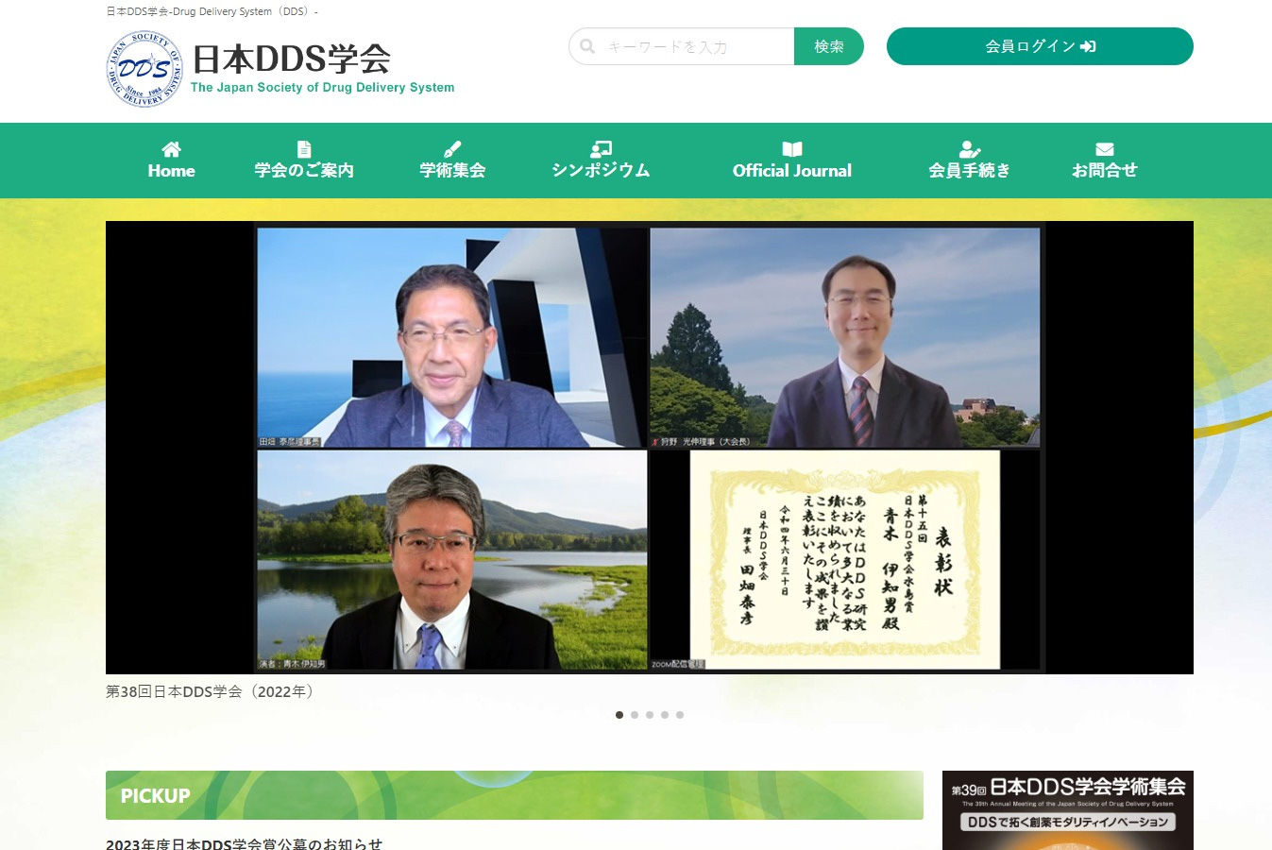The width and height of the screenshot is (1272, 850).
Task: Click the presenter icon above シンポジウム
Action: tap(601, 149)
